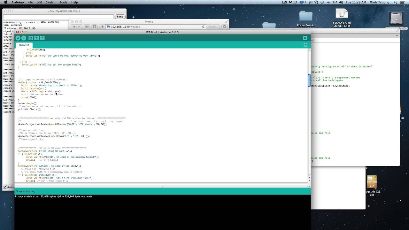Click the Open sketch icon

pos(36,38)
